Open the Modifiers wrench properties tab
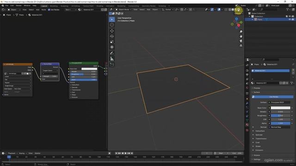This screenshot has height=166, width=296. pos(247,103)
